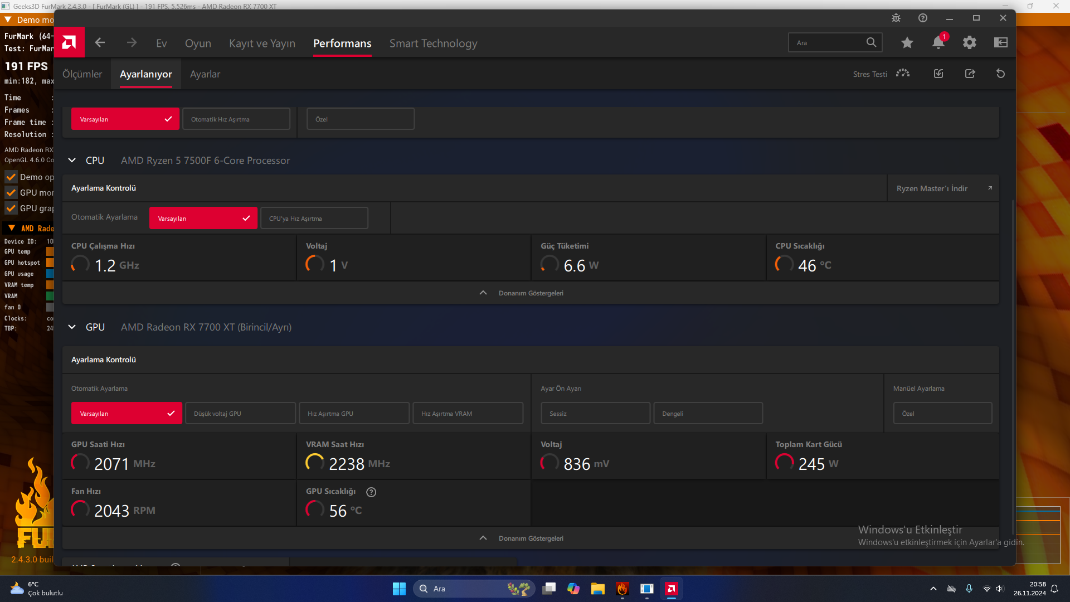Image resolution: width=1070 pixels, height=602 pixels.
Task: Select Hız Aşırtma VRAM button
Action: click(x=468, y=414)
